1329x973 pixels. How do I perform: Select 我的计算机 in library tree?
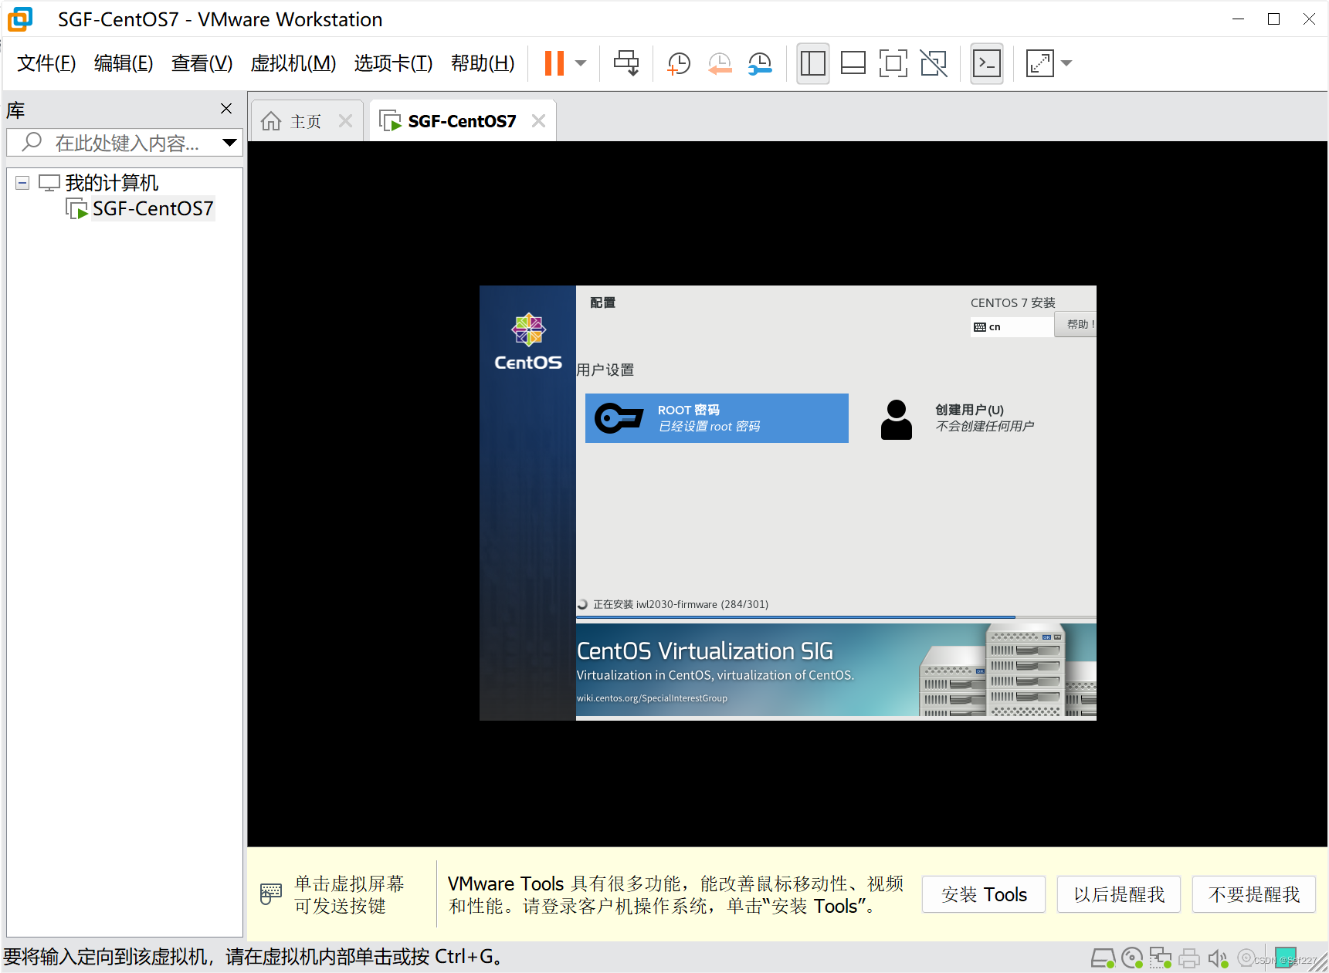point(111,183)
